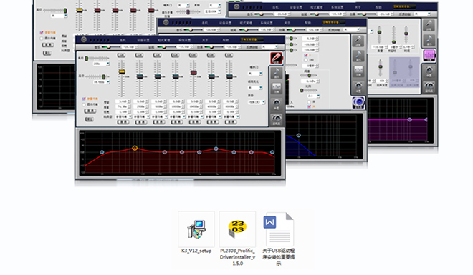The width and height of the screenshot is (473, 275).
Task: Open the first band's filter type dropdown
Action: click(x=123, y=116)
